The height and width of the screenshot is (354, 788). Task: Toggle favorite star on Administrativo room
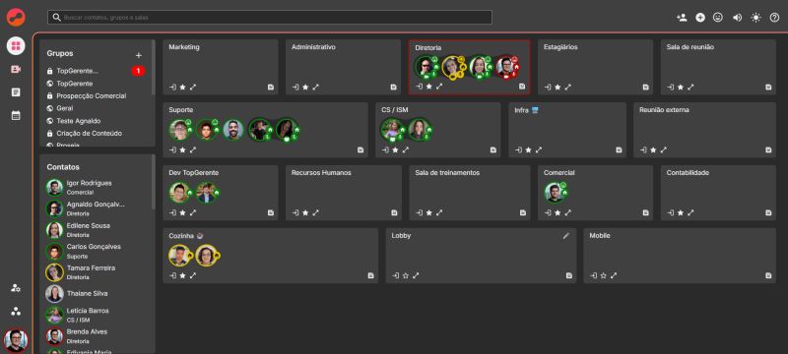click(x=305, y=88)
